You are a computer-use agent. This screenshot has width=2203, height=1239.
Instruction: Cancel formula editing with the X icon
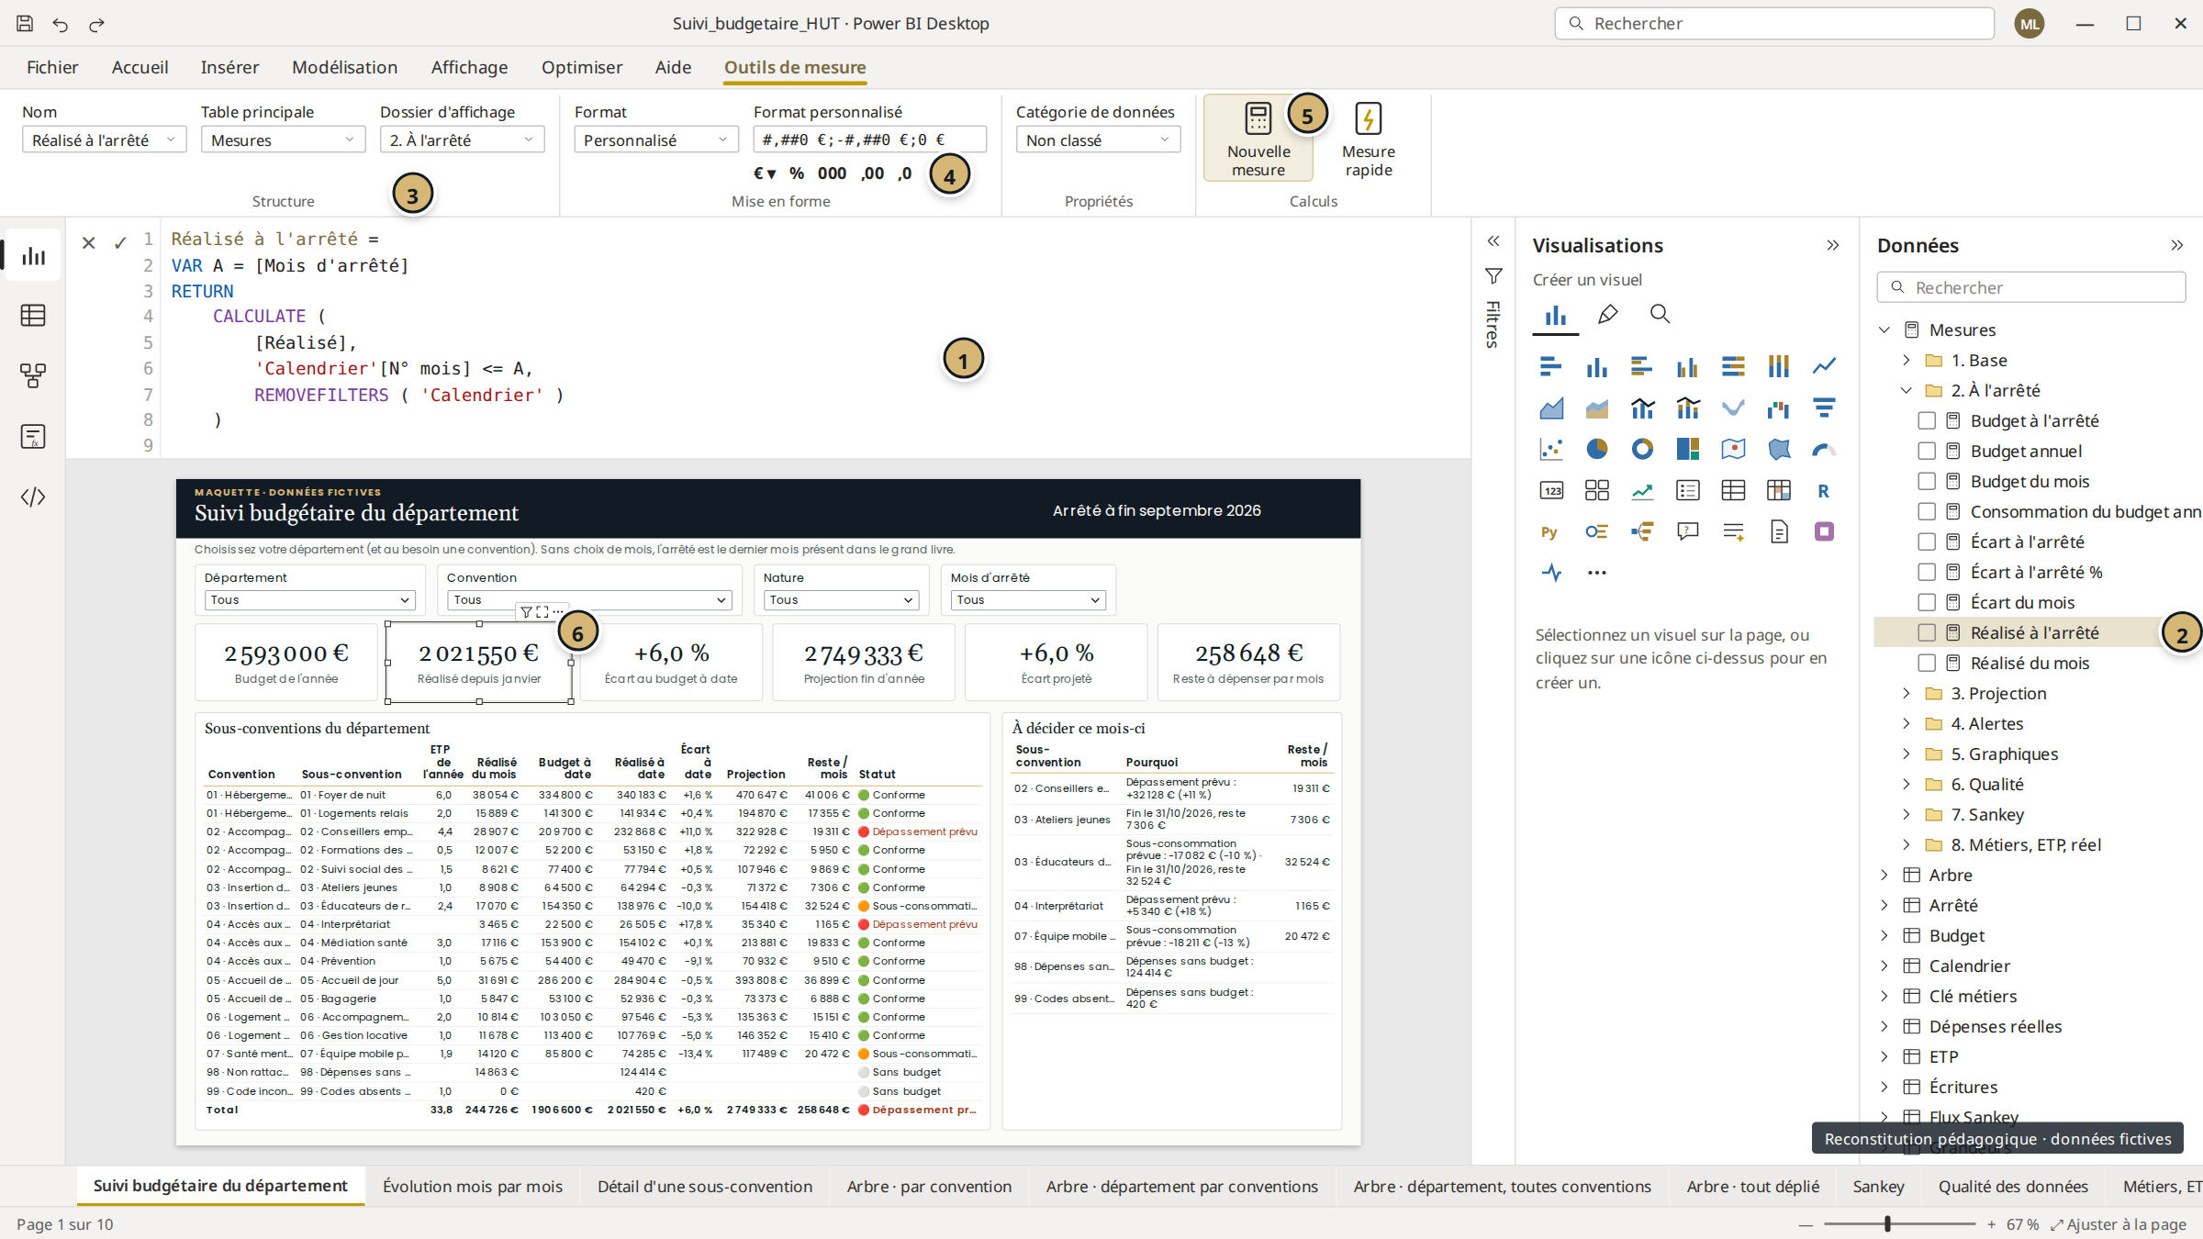click(88, 242)
